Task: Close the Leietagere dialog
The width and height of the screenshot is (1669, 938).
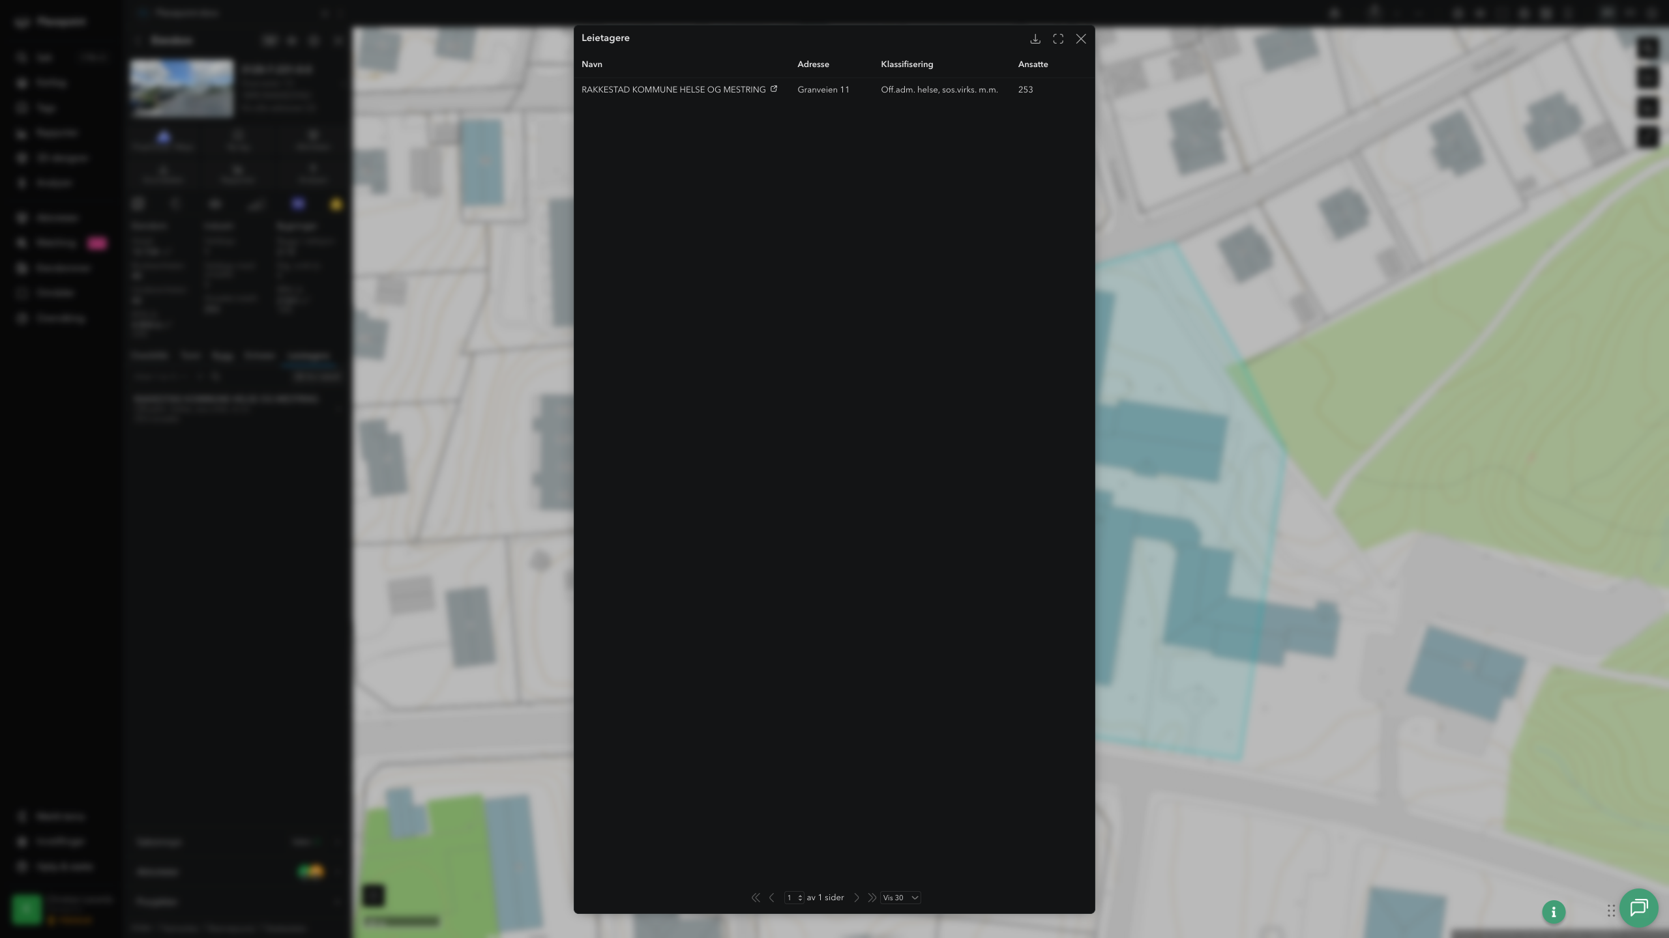Action: pos(1081,39)
